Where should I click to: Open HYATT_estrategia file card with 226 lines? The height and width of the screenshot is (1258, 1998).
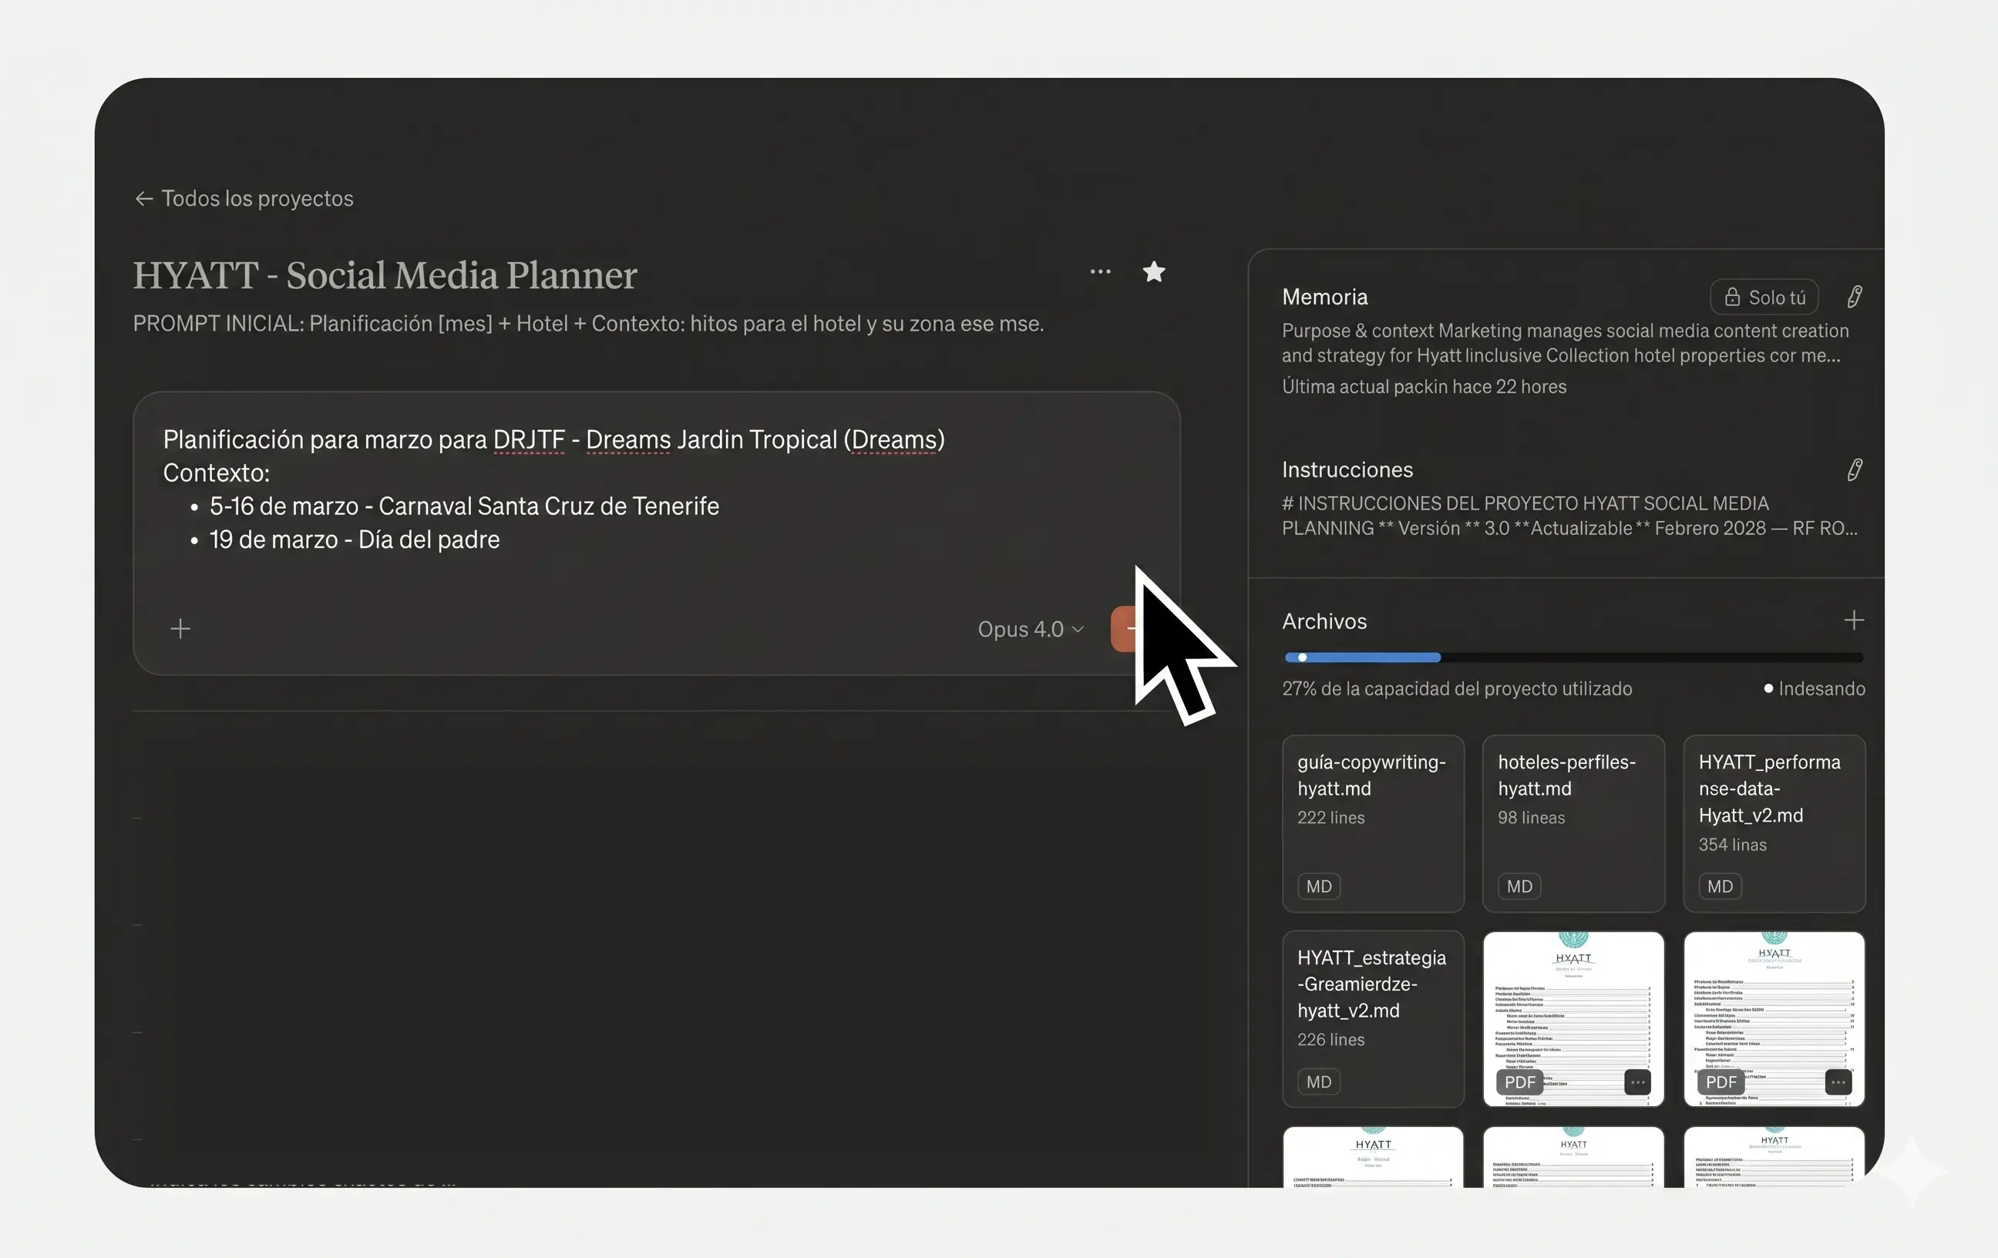point(1373,1019)
